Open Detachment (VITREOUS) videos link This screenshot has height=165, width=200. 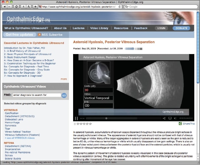pos(20,116)
